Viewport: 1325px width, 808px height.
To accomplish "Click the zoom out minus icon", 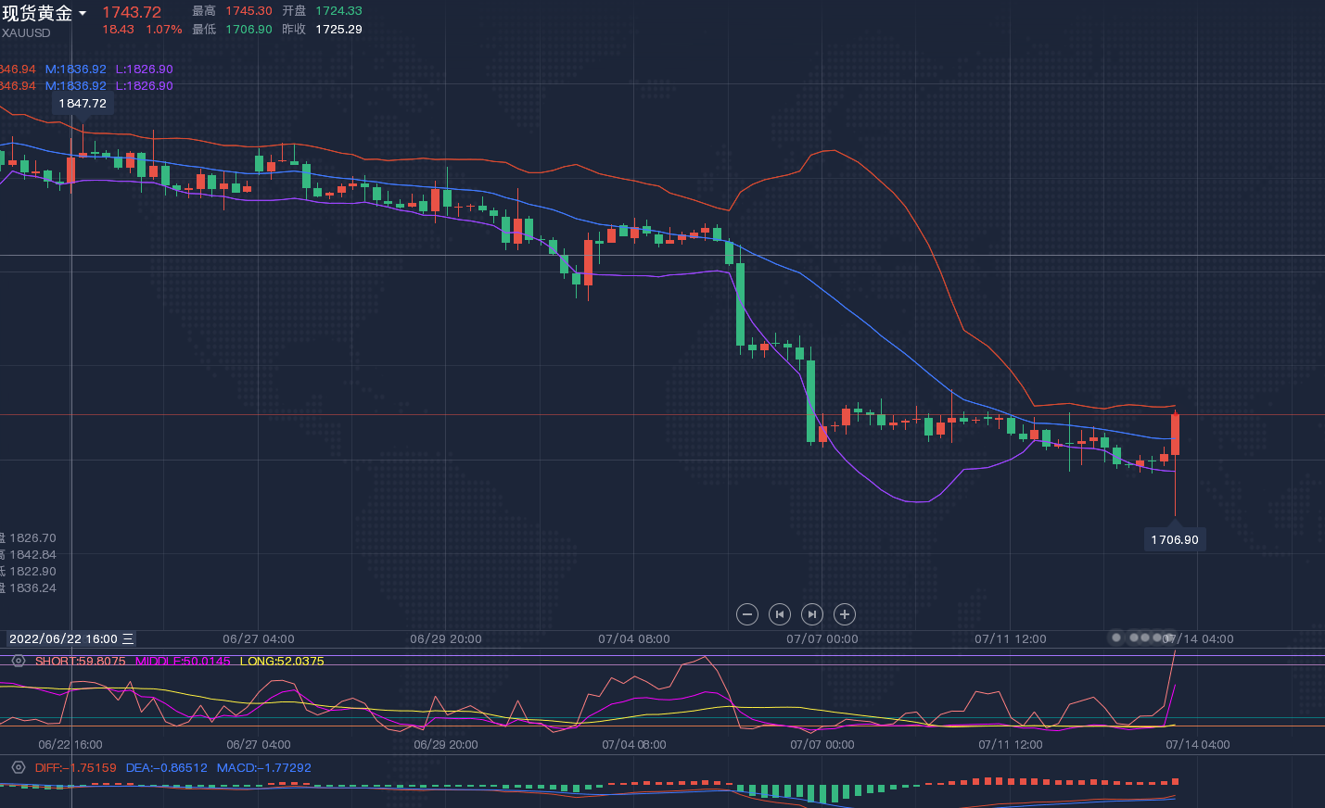I will pyautogui.click(x=747, y=614).
